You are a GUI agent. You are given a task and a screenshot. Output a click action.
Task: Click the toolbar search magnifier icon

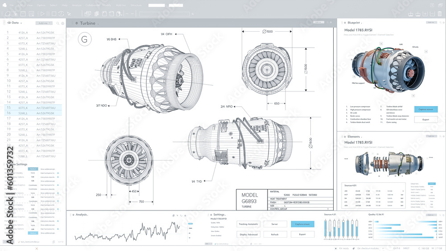[x=193, y=14]
